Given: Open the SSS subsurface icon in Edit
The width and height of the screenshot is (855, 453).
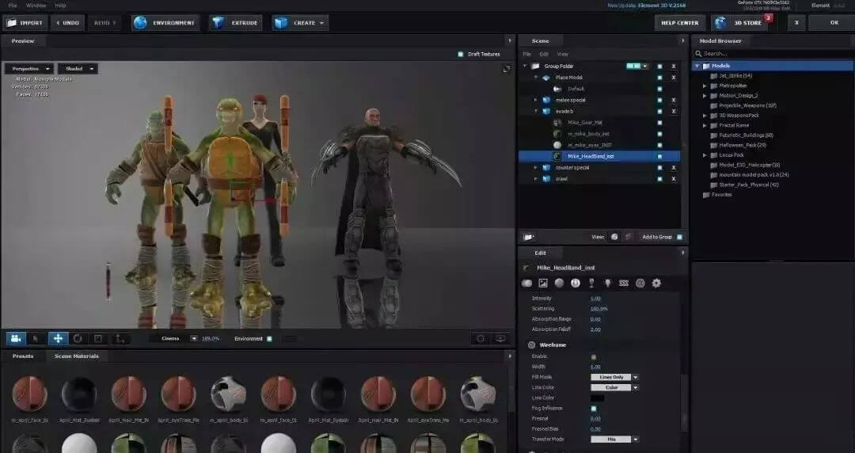Looking at the screenshot, I should 624,284.
